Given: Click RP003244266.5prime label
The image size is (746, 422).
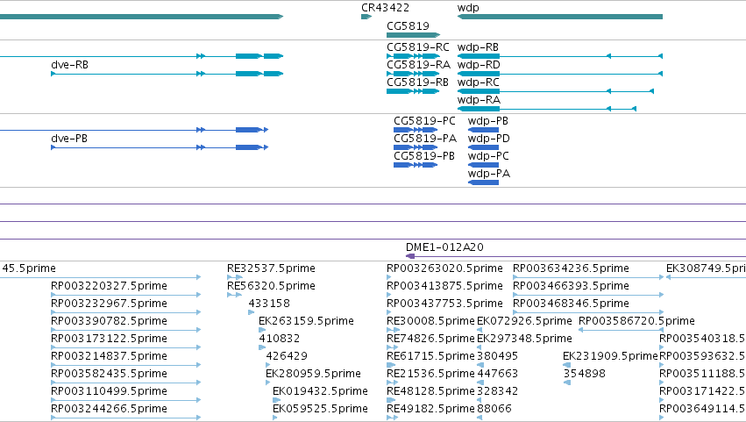Looking at the screenshot, I should tap(109, 409).
